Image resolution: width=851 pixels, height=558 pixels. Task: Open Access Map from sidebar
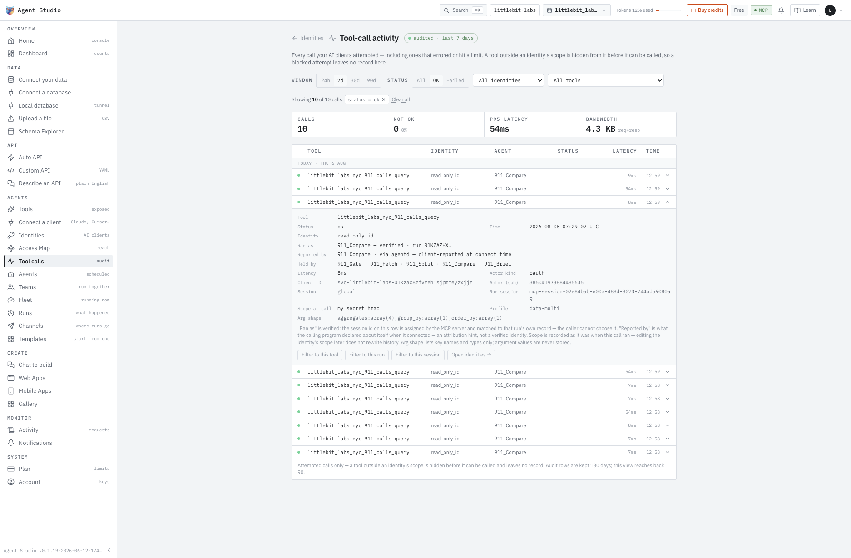coord(58,248)
